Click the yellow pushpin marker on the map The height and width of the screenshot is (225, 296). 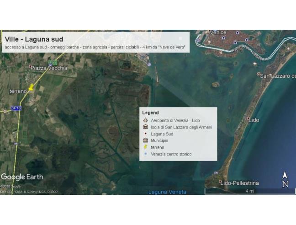pyautogui.click(x=31, y=87)
